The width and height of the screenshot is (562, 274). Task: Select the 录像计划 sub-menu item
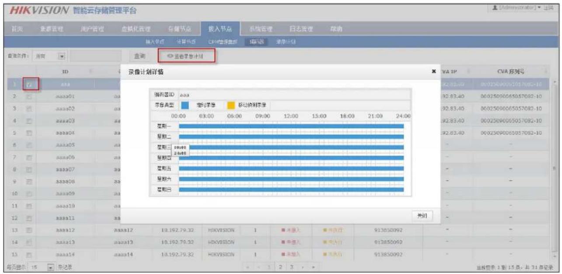[x=286, y=41]
